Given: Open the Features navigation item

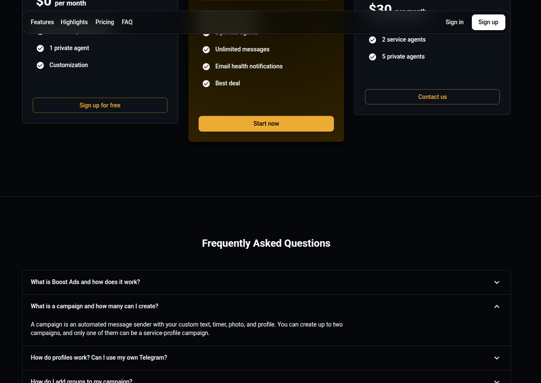Looking at the screenshot, I should tap(42, 22).
